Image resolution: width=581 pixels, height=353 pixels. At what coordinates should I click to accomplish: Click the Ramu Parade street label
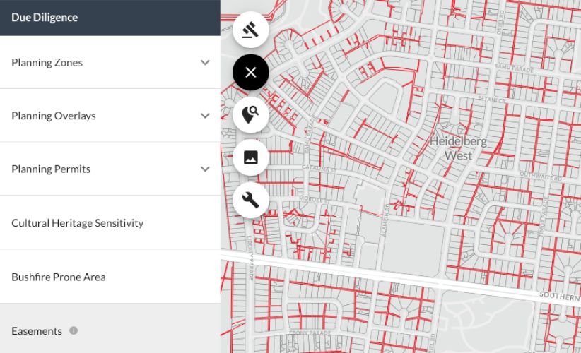514,68
